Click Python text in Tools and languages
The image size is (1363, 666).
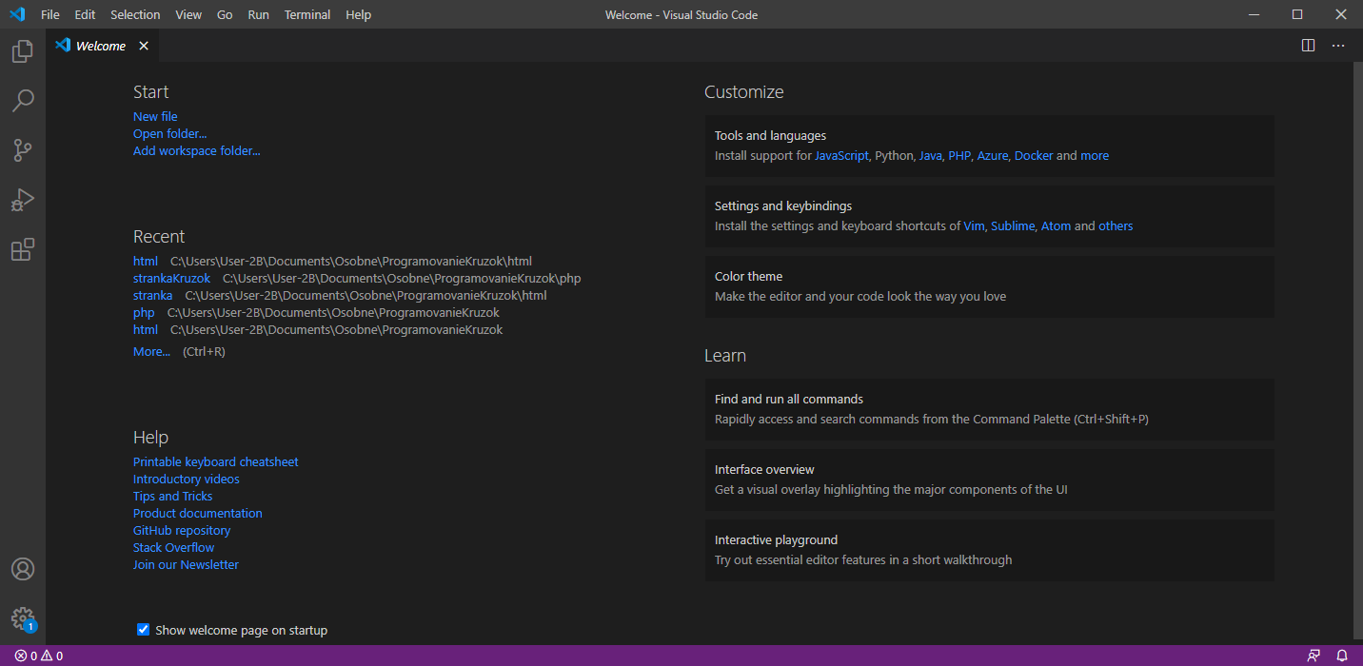(x=894, y=156)
